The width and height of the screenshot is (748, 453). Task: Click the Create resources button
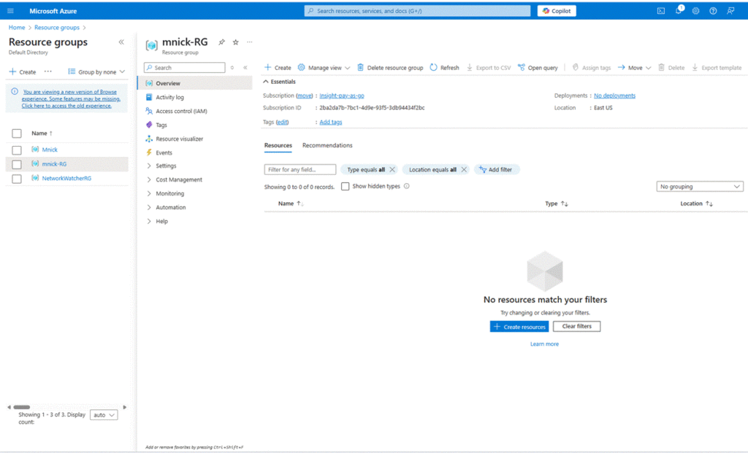[x=519, y=327]
